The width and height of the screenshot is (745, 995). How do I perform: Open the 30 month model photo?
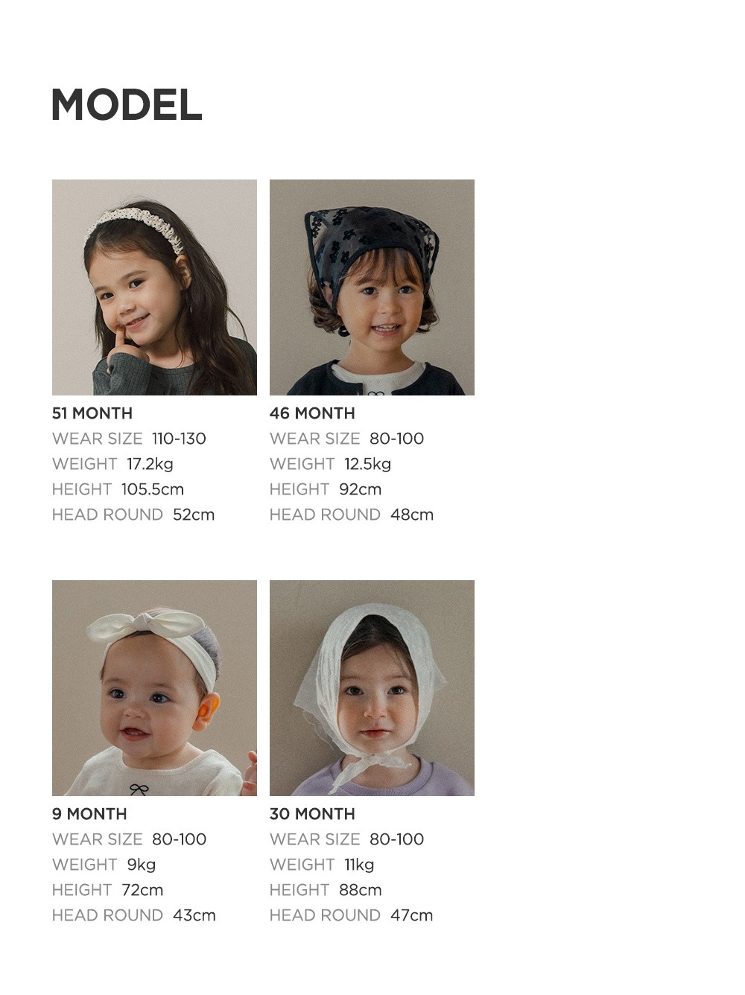pos(372,688)
